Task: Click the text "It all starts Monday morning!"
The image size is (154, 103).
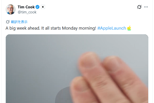Action: (67, 28)
